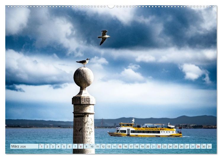Select day 26 in the calendar strip

(181, 146)
